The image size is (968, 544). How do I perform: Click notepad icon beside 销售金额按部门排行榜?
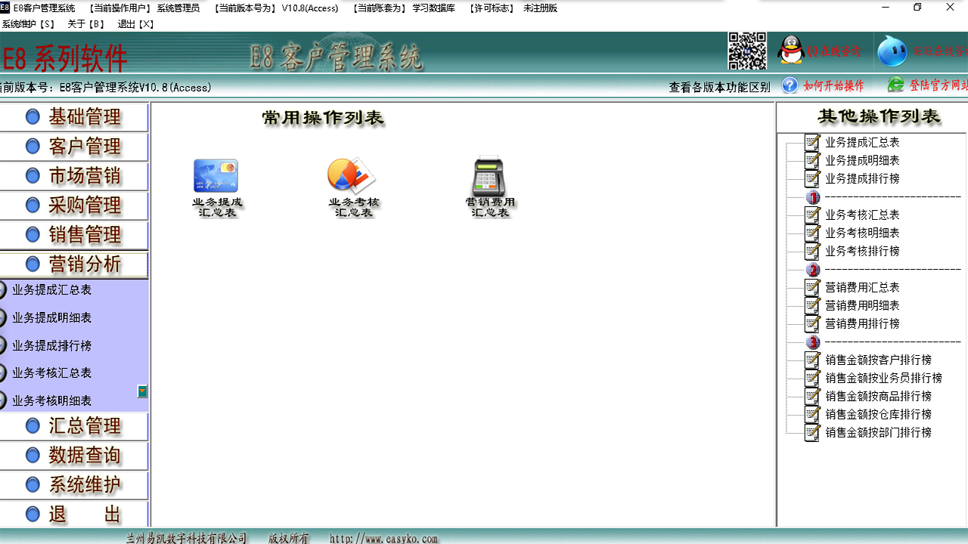coord(812,432)
